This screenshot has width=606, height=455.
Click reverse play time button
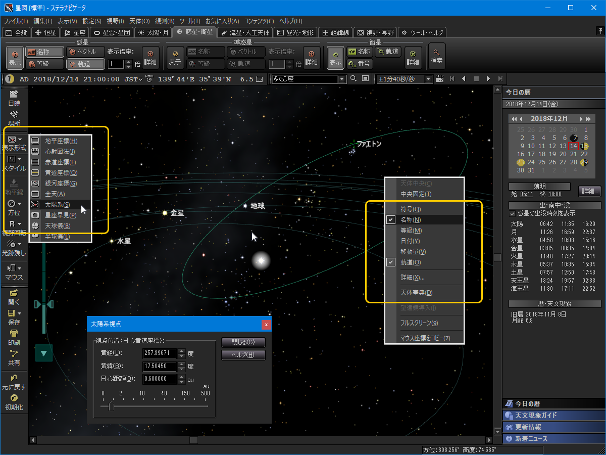pyautogui.click(x=464, y=79)
